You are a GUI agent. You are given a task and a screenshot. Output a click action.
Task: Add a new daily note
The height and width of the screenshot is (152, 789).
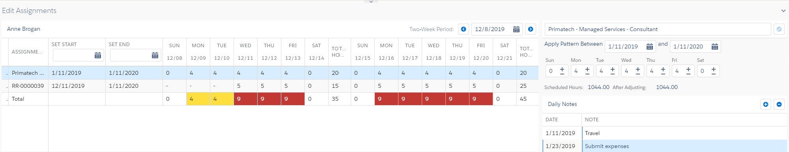[766, 104]
